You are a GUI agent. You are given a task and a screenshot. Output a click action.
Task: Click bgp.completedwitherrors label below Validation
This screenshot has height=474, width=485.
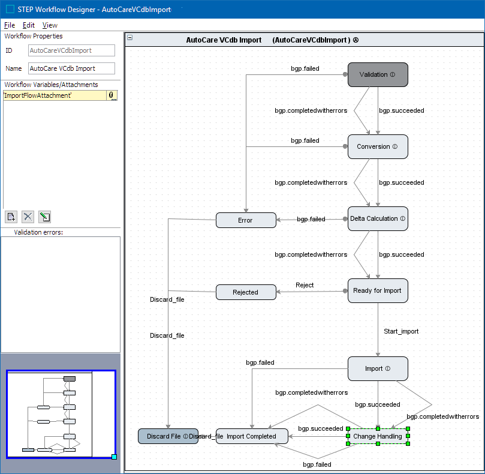click(x=311, y=110)
